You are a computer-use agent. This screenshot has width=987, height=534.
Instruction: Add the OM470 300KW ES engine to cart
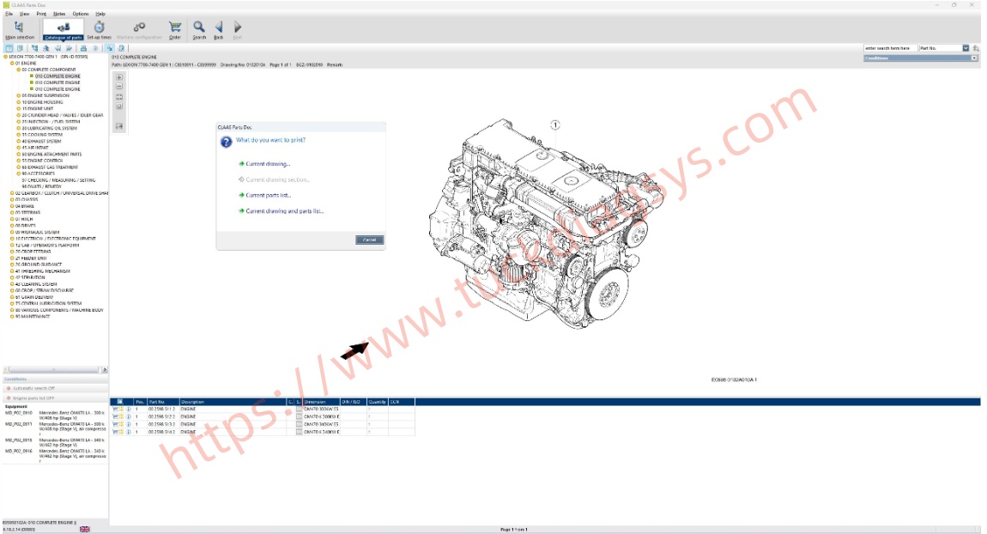[x=115, y=410]
